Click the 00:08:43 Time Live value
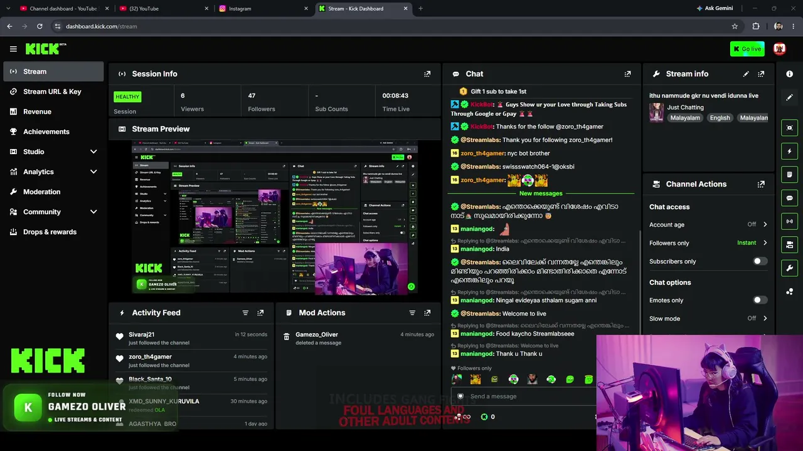 [395, 96]
